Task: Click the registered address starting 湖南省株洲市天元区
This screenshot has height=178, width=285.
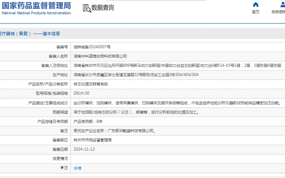Action: click(177, 65)
